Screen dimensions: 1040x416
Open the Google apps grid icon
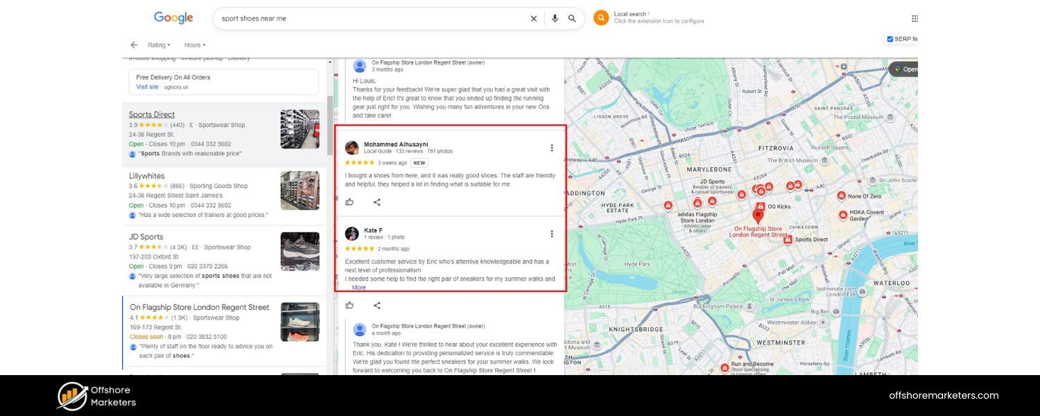click(x=915, y=18)
